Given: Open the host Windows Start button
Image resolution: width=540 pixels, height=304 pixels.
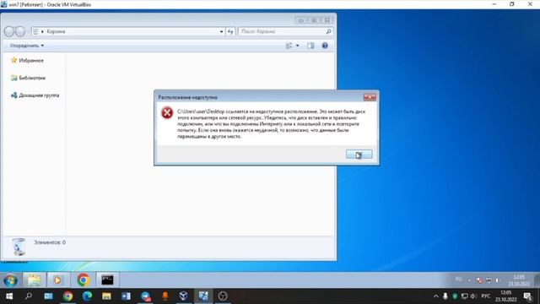Looking at the screenshot, I should [x=9, y=296].
